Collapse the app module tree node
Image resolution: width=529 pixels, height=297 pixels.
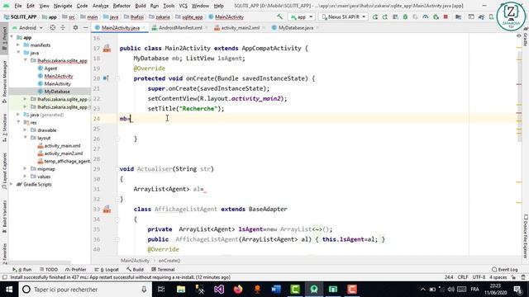12,37
